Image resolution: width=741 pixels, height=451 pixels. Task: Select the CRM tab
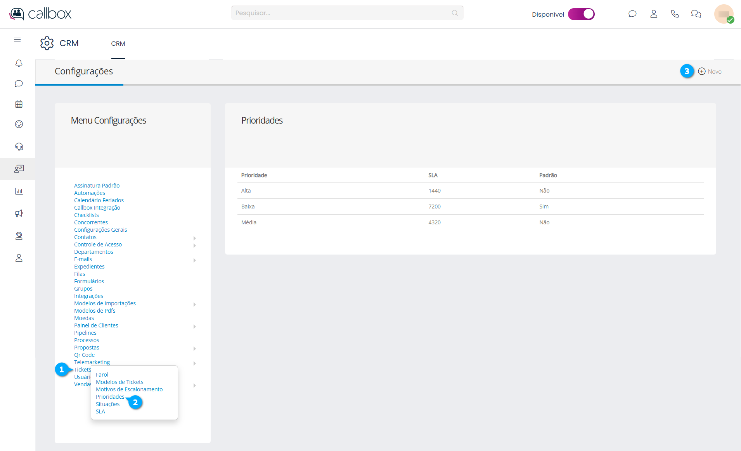coord(118,44)
